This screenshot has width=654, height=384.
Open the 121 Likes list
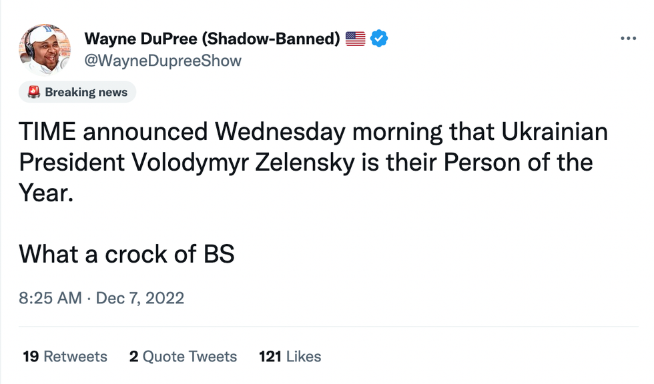[x=290, y=357]
